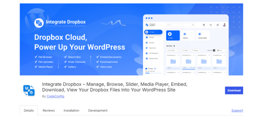Click the View Links feature text
Viewport: 263px width, 121px height.
coord(106,67)
